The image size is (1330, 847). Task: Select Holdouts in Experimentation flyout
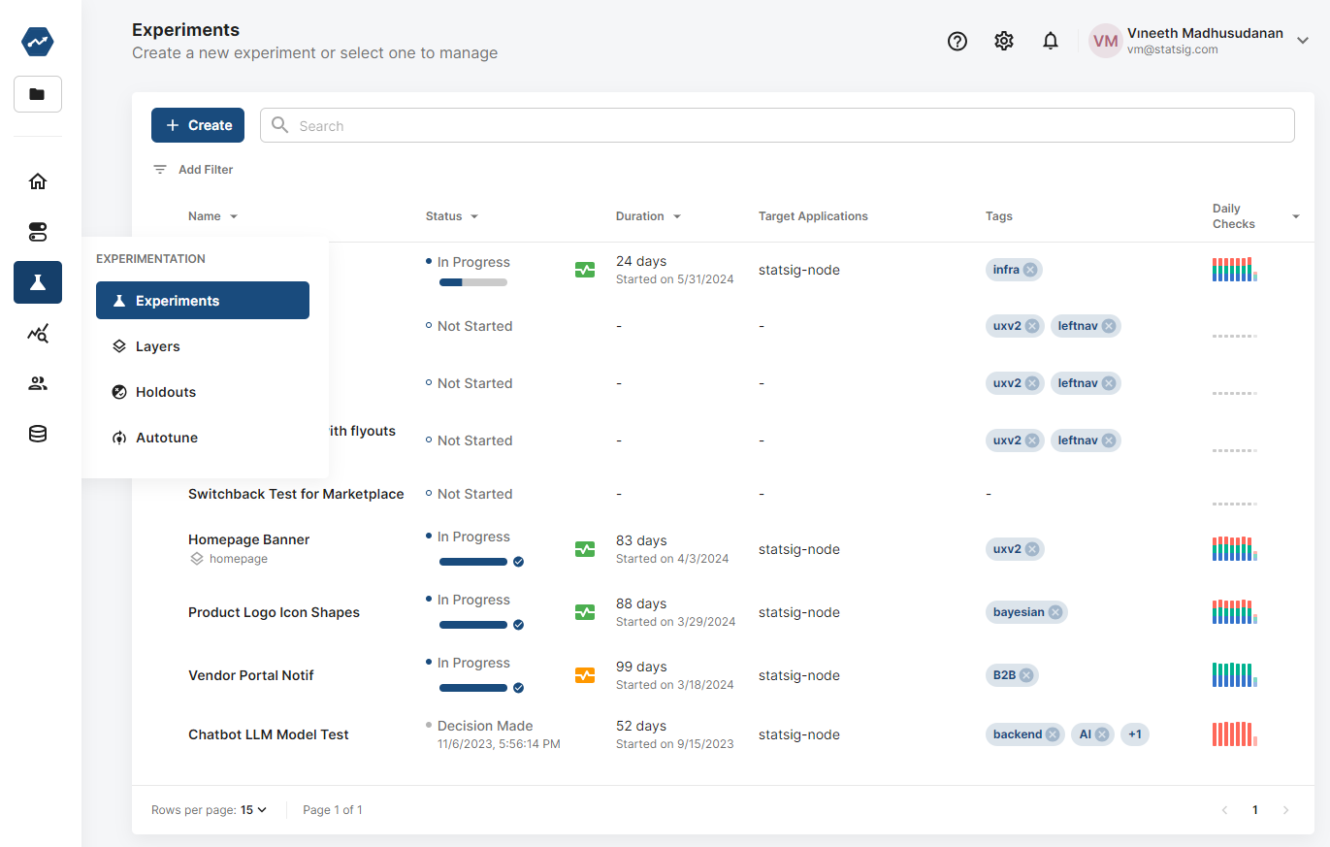pos(203,392)
